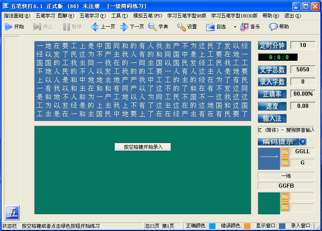Open the 指法基础(B) menu
The height and width of the screenshot is (231, 322).
click(17, 16)
